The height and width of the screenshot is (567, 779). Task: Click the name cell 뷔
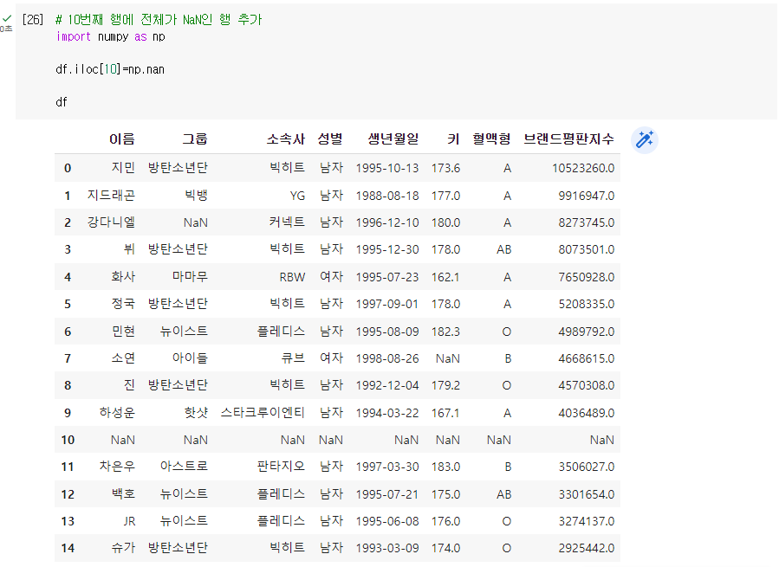129,249
